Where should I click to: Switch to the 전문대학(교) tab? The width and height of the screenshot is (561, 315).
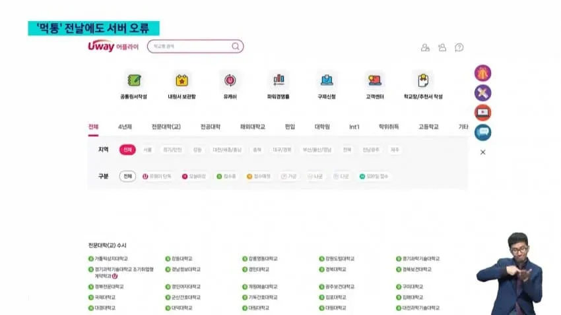click(166, 127)
